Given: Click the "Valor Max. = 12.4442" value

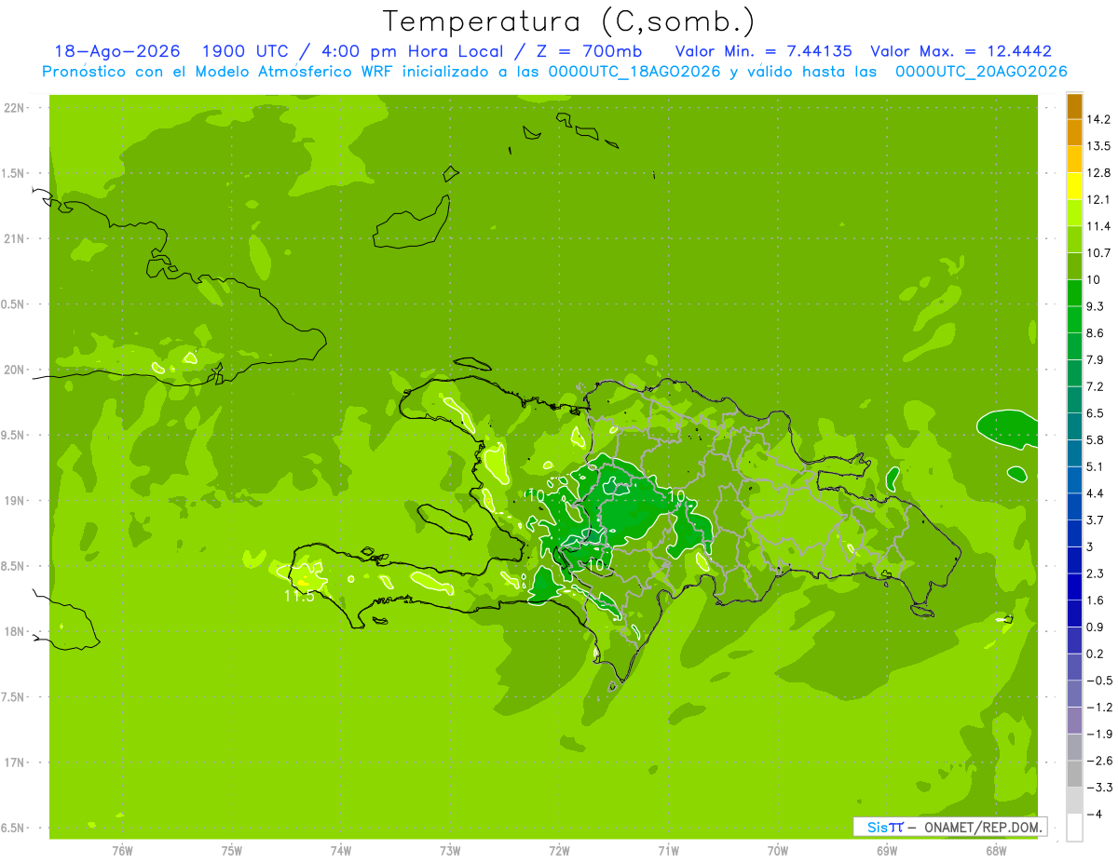Looking at the screenshot, I should 961,52.
